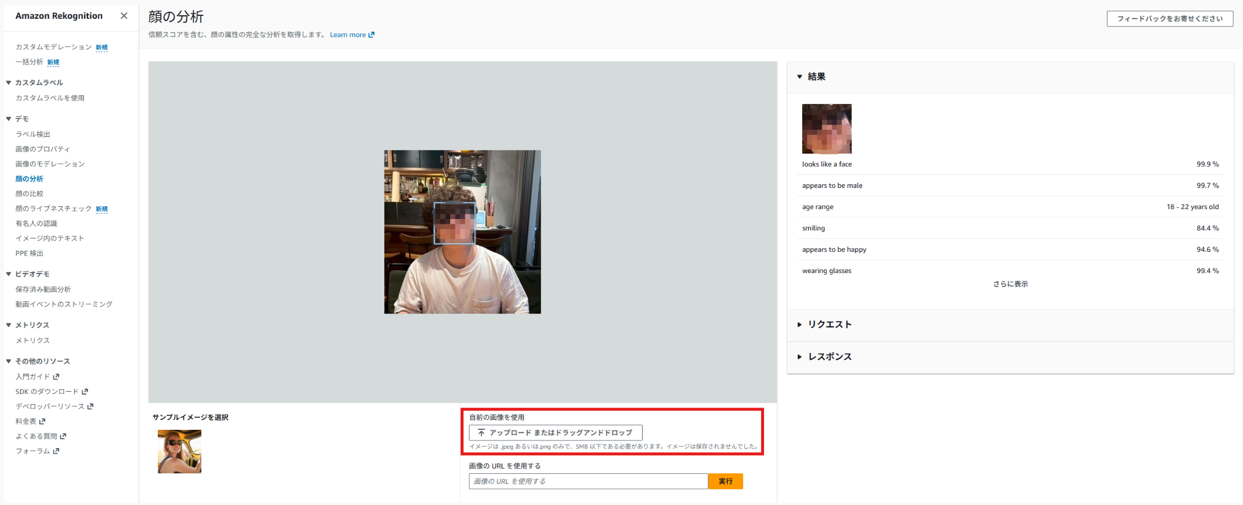The image size is (1243, 505).
Task: Open 入門ガイド external link
Action: (x=37, y=376)
